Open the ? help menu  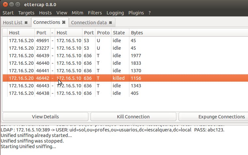(150, 13)
